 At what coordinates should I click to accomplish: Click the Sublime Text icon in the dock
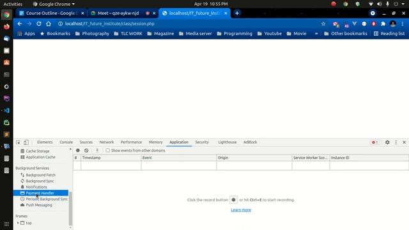tap(6, 135)
